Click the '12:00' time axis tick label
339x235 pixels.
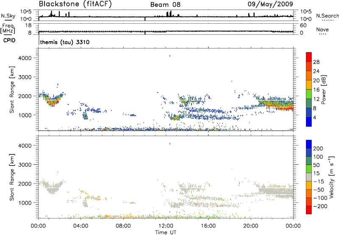[166, 226]
